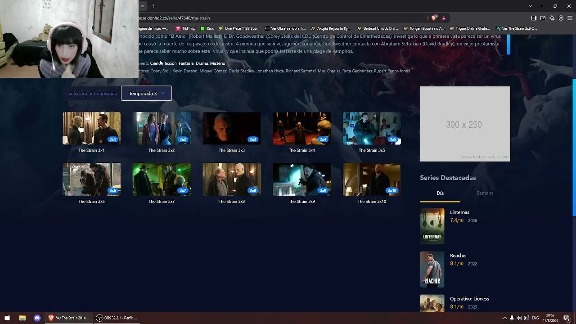Click the 300 x 250 ad placeholder

[x=465, y=124]
